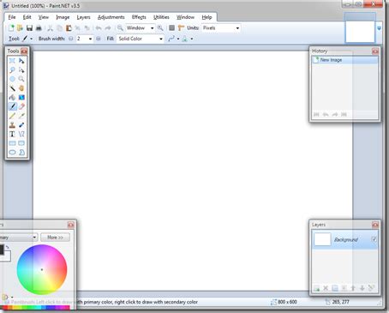This screenshot has width=389, height=313.
Task: Close the History panel
Action: tap(375, 51)
